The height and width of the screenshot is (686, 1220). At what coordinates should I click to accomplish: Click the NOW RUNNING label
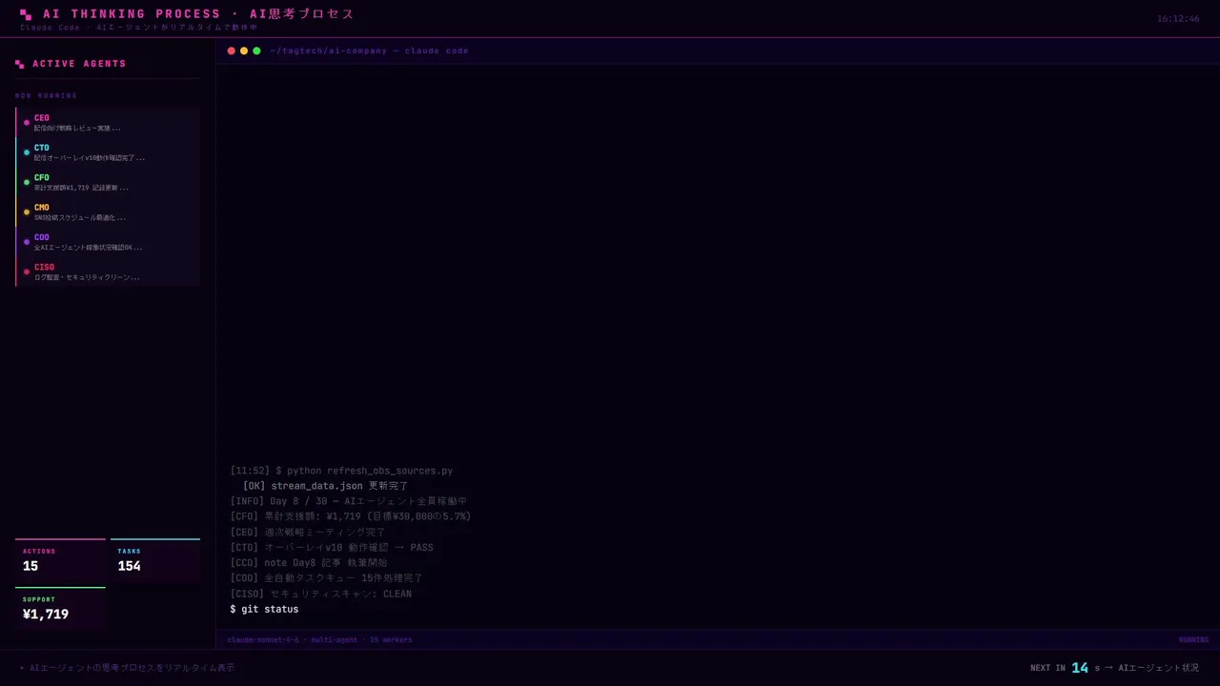pos(46,95)
